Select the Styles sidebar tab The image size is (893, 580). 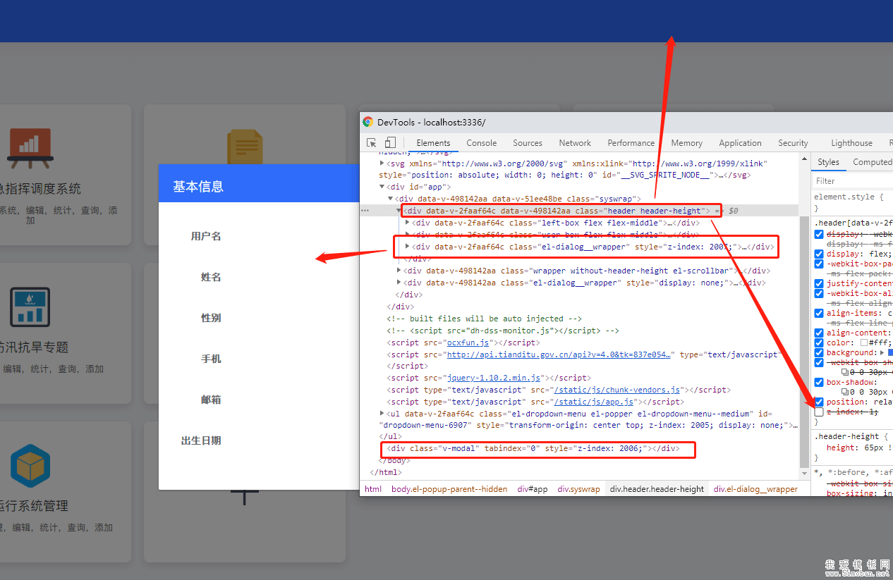point(828,162)
